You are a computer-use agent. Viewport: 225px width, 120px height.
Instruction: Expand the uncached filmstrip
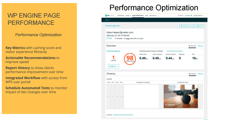tap(123, 115)
